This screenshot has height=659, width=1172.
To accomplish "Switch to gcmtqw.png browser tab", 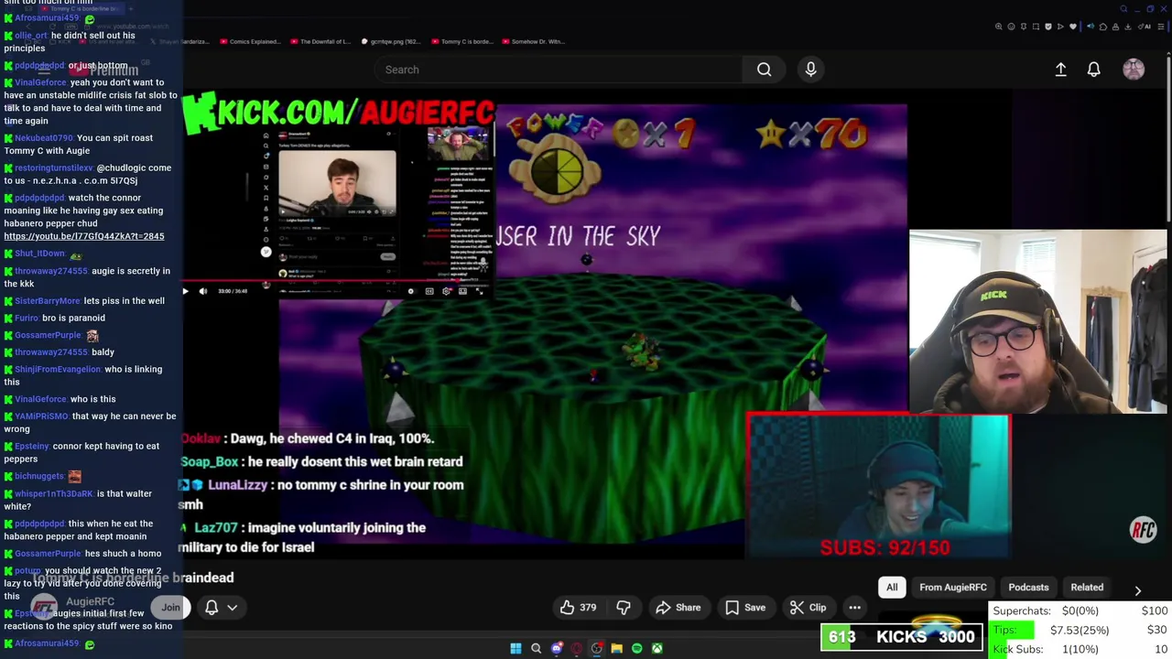I will (x=392, y=41).
